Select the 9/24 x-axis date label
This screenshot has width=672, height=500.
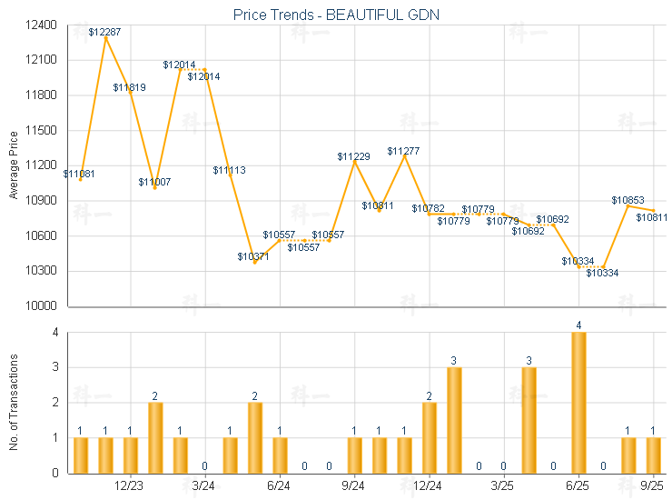[354, 487]
